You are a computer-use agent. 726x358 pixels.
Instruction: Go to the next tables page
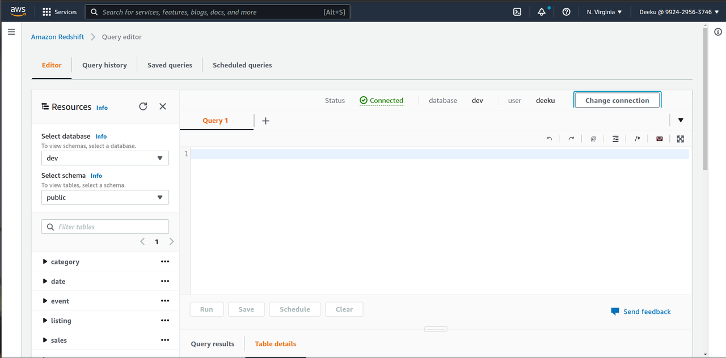point(171,241)
